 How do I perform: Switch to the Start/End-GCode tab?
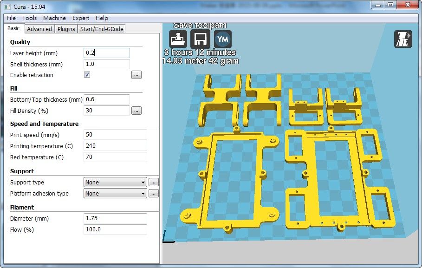point(102,29)
